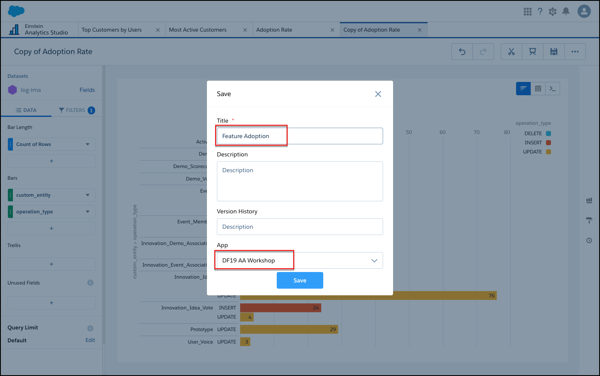Click the Innovation_Idea_Vote UPDATE bar 4
The image size is (600, 376).
click(247, 317)
